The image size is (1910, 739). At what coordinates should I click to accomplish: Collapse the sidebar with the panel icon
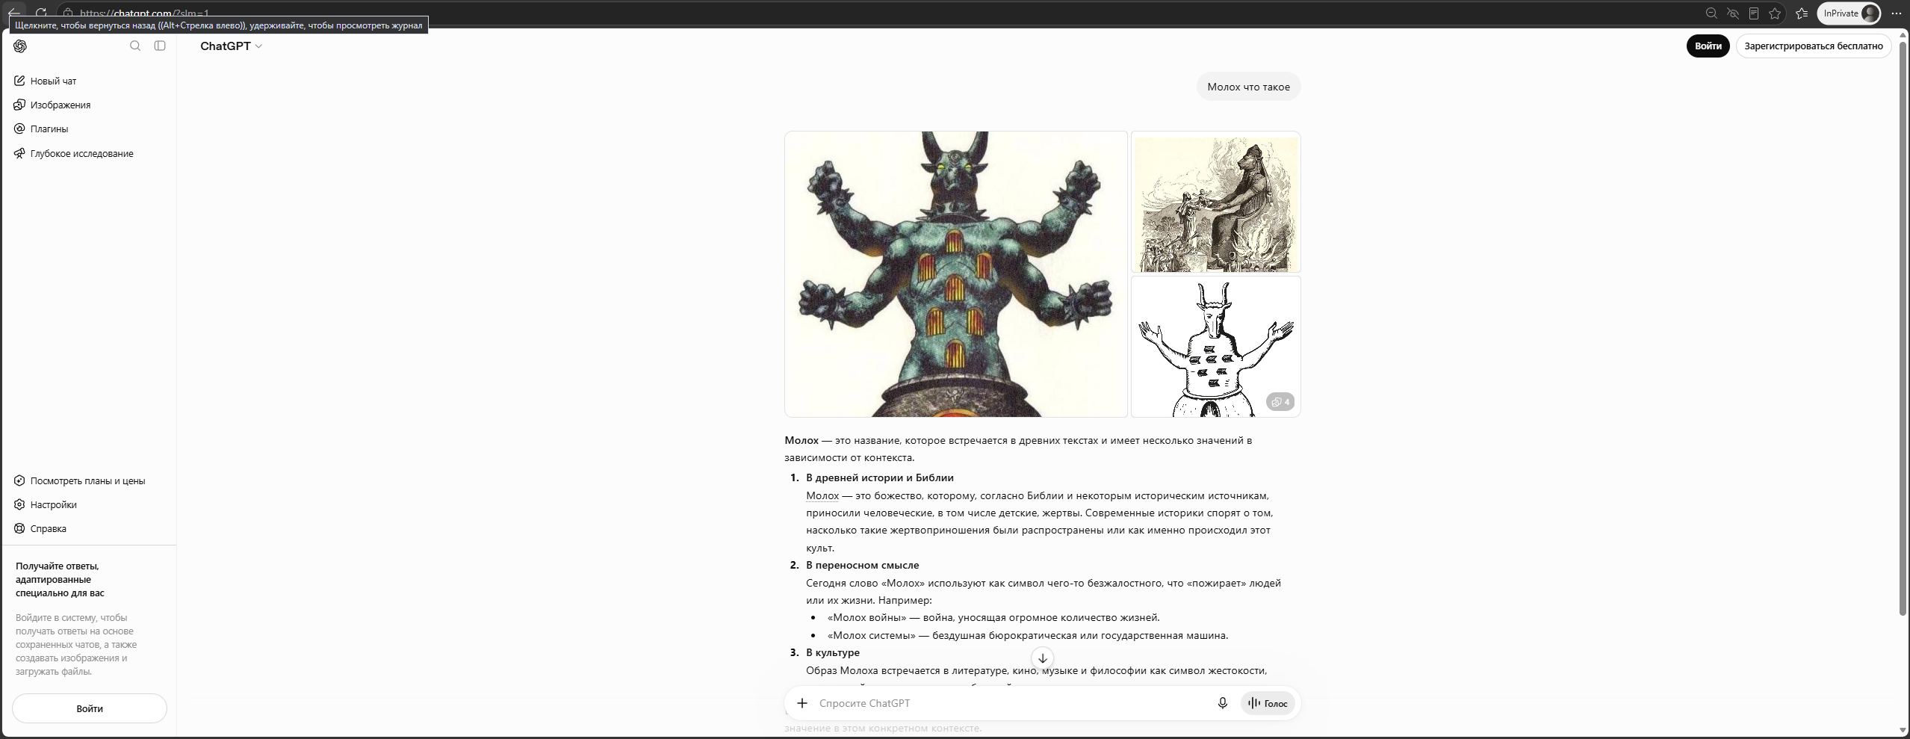click(x=160, y=46)
